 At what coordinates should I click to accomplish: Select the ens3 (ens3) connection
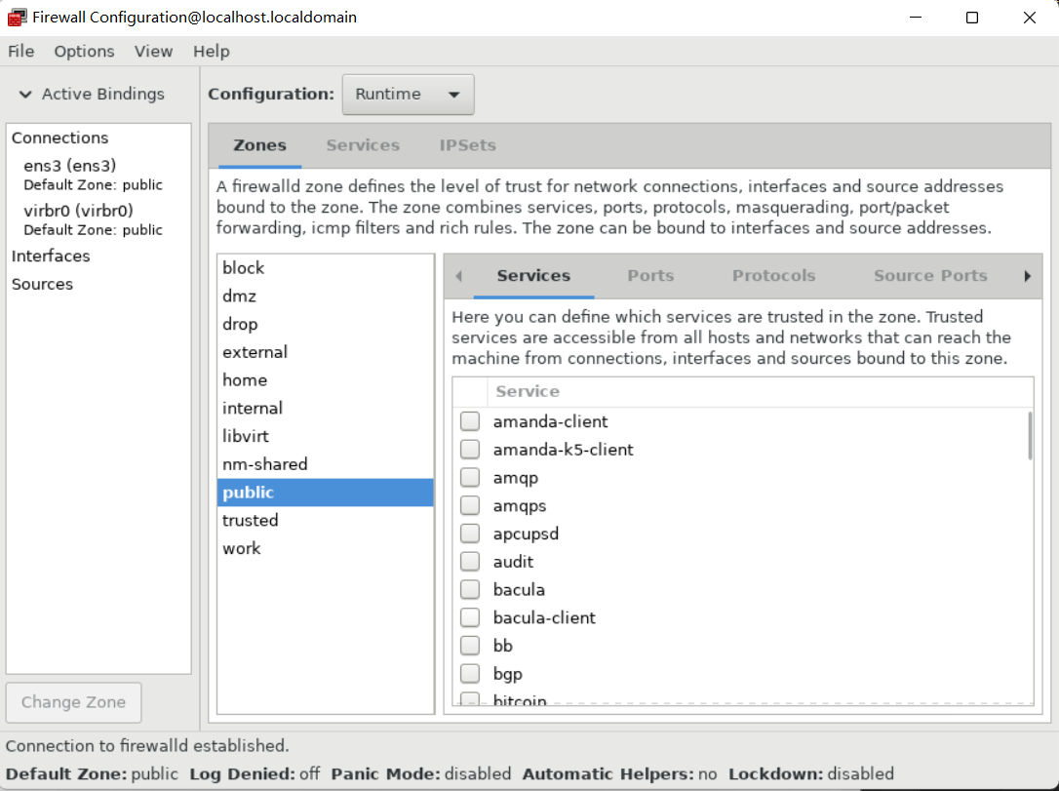pos(98,175)
